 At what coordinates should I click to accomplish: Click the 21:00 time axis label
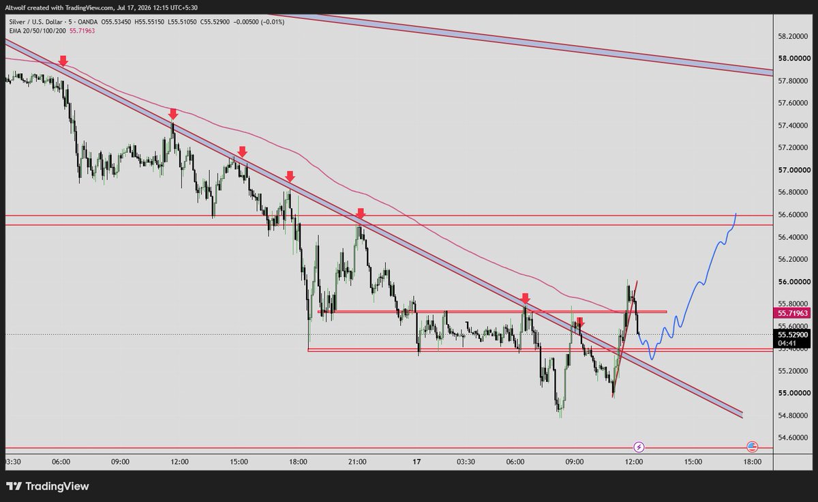(357, 462)
